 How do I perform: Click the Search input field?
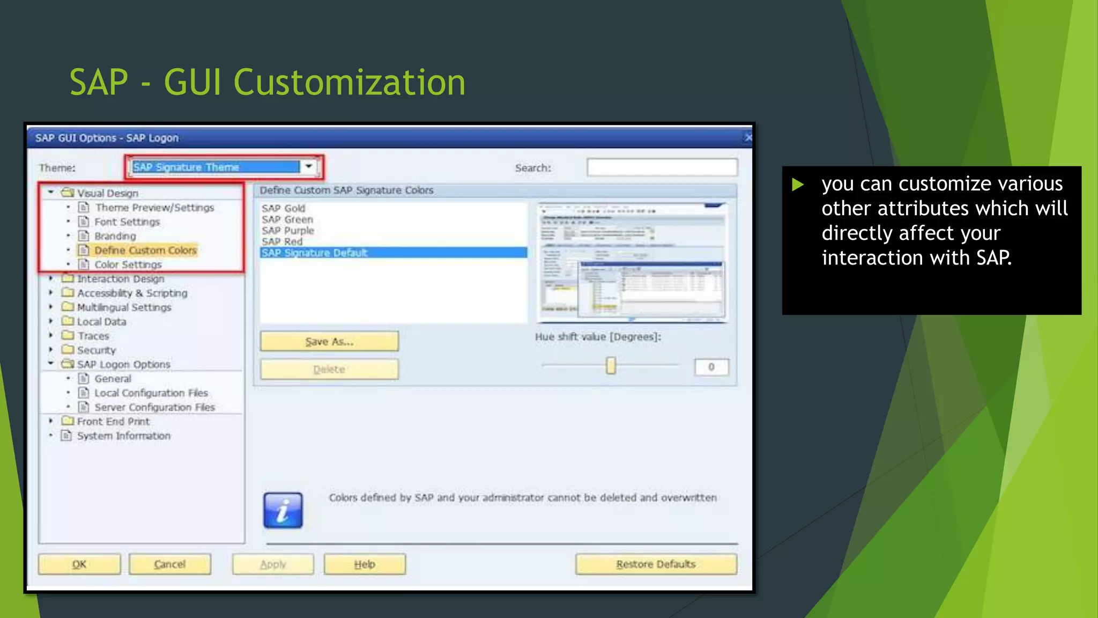[x=662, y=167]
